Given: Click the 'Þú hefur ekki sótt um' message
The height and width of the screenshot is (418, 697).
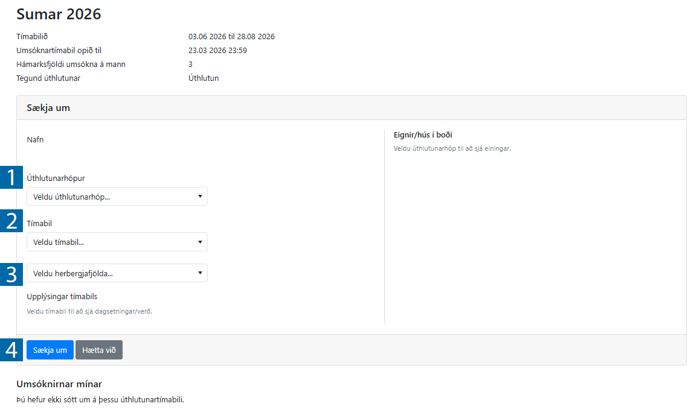Looking at the screenshot, I should click(100, 399).
